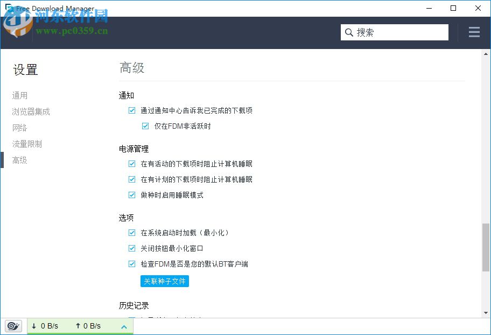This screenshot has width=491, height=335.
Task: Click inside the 搜索 search field
Action: (393, 32)
